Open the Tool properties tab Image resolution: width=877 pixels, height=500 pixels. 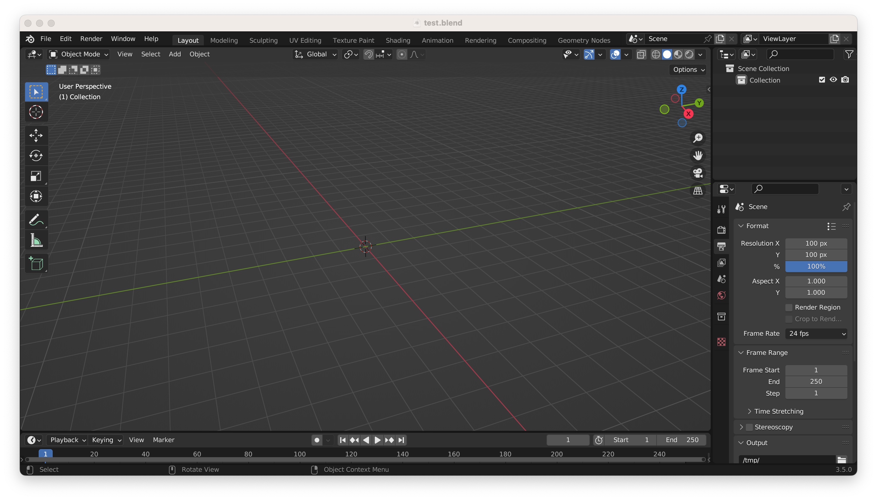(x=721, y=209)
